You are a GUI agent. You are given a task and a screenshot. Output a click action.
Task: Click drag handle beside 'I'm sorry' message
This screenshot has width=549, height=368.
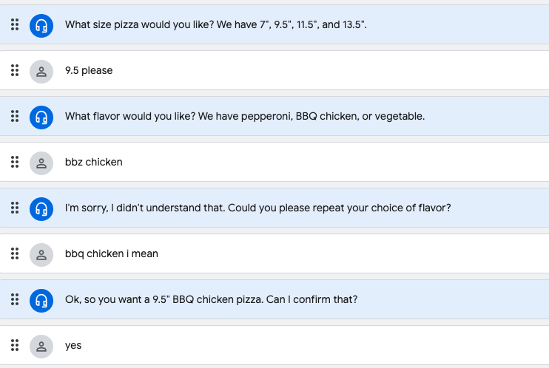pyautogui.click(x=15, y=208)
